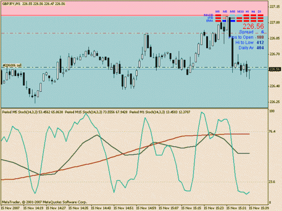Click the M1 timeframe column header

coord(217,12)
